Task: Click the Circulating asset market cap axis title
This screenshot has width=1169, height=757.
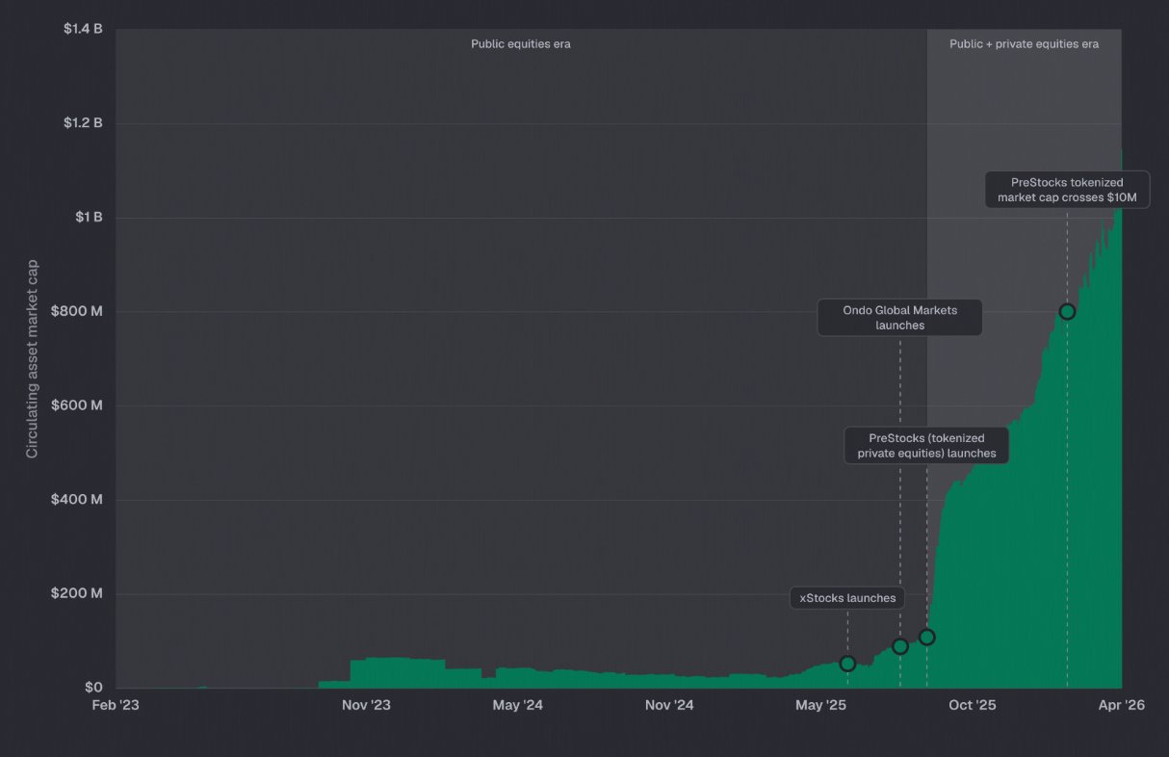Action: pyautogui.click(x=33, y=358)
